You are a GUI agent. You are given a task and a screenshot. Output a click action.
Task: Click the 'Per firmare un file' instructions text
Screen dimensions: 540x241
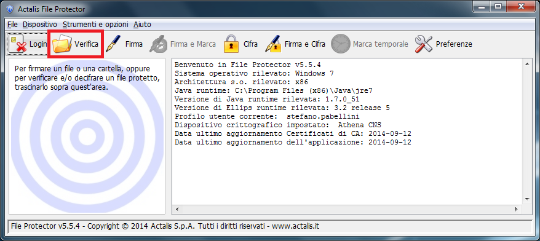87,78
